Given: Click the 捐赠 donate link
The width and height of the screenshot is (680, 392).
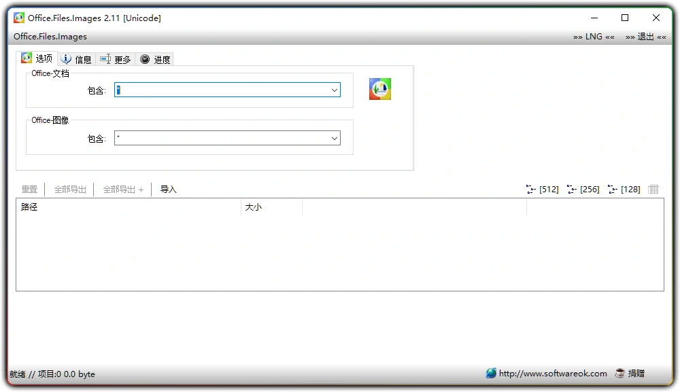Looking at the screenshot, I should pyautogui.click(x=636, y=374).
